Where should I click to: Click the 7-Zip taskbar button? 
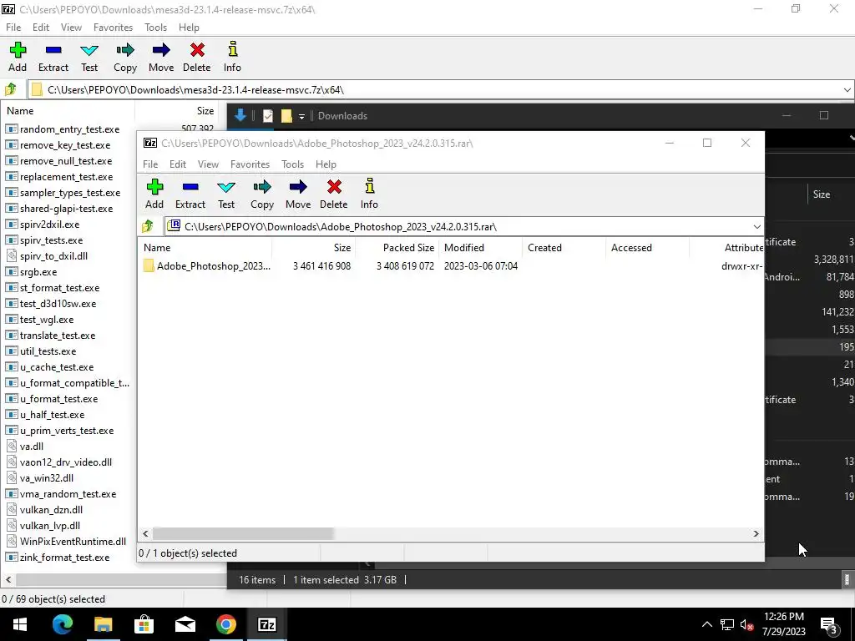point(266,624)
